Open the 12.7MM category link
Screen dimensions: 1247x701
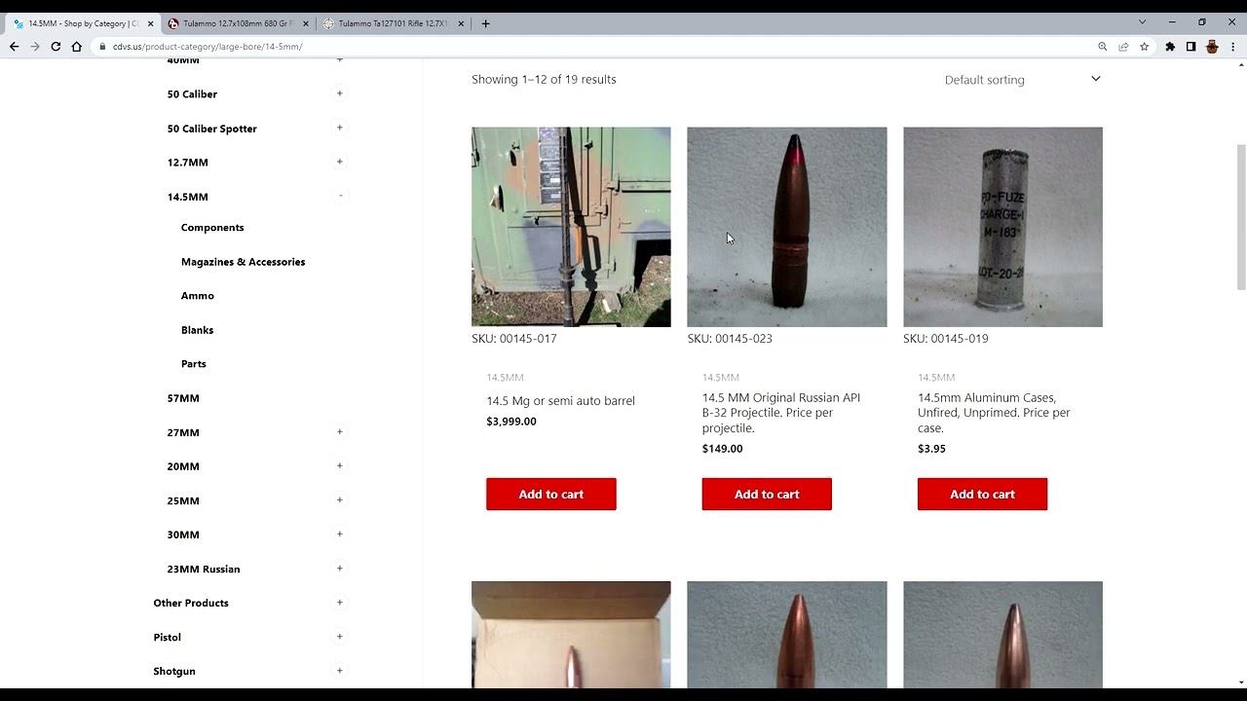click(187, 163)
